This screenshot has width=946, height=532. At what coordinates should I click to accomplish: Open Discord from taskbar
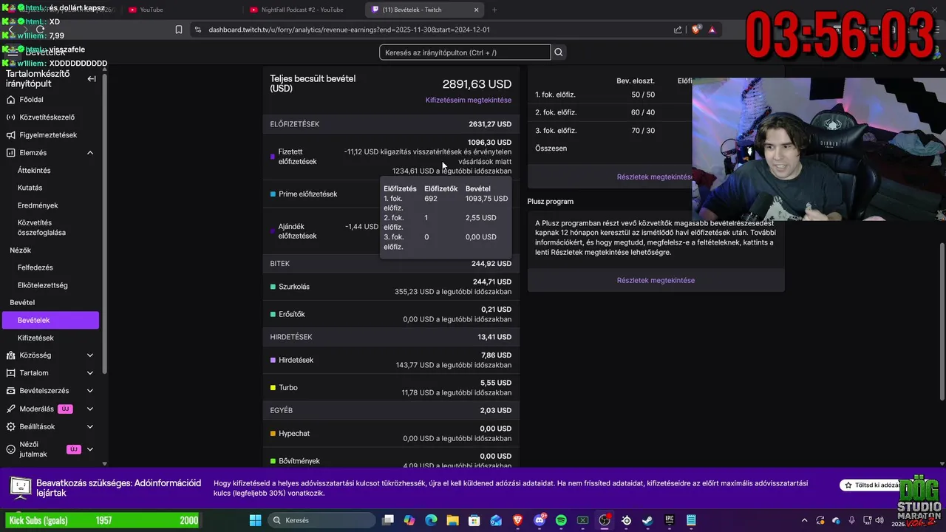pyautogui.click(x=540, y=520)
